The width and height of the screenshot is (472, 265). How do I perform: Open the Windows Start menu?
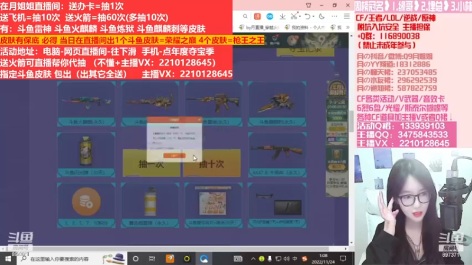click(x=8, y=259)
